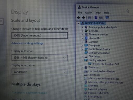Open the Landscape orientation dropdown
The width and height of the screenshot is (133, 100).
[39, 72]
